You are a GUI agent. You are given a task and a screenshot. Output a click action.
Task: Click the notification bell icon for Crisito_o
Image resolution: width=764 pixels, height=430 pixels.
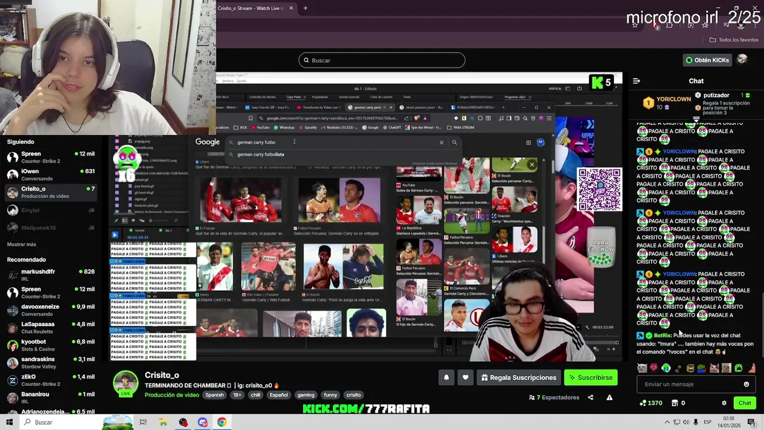pyautogui.click(x=446, y=377)
